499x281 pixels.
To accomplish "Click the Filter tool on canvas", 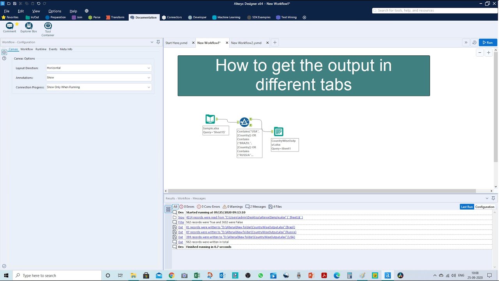I will tap(244, 122).
